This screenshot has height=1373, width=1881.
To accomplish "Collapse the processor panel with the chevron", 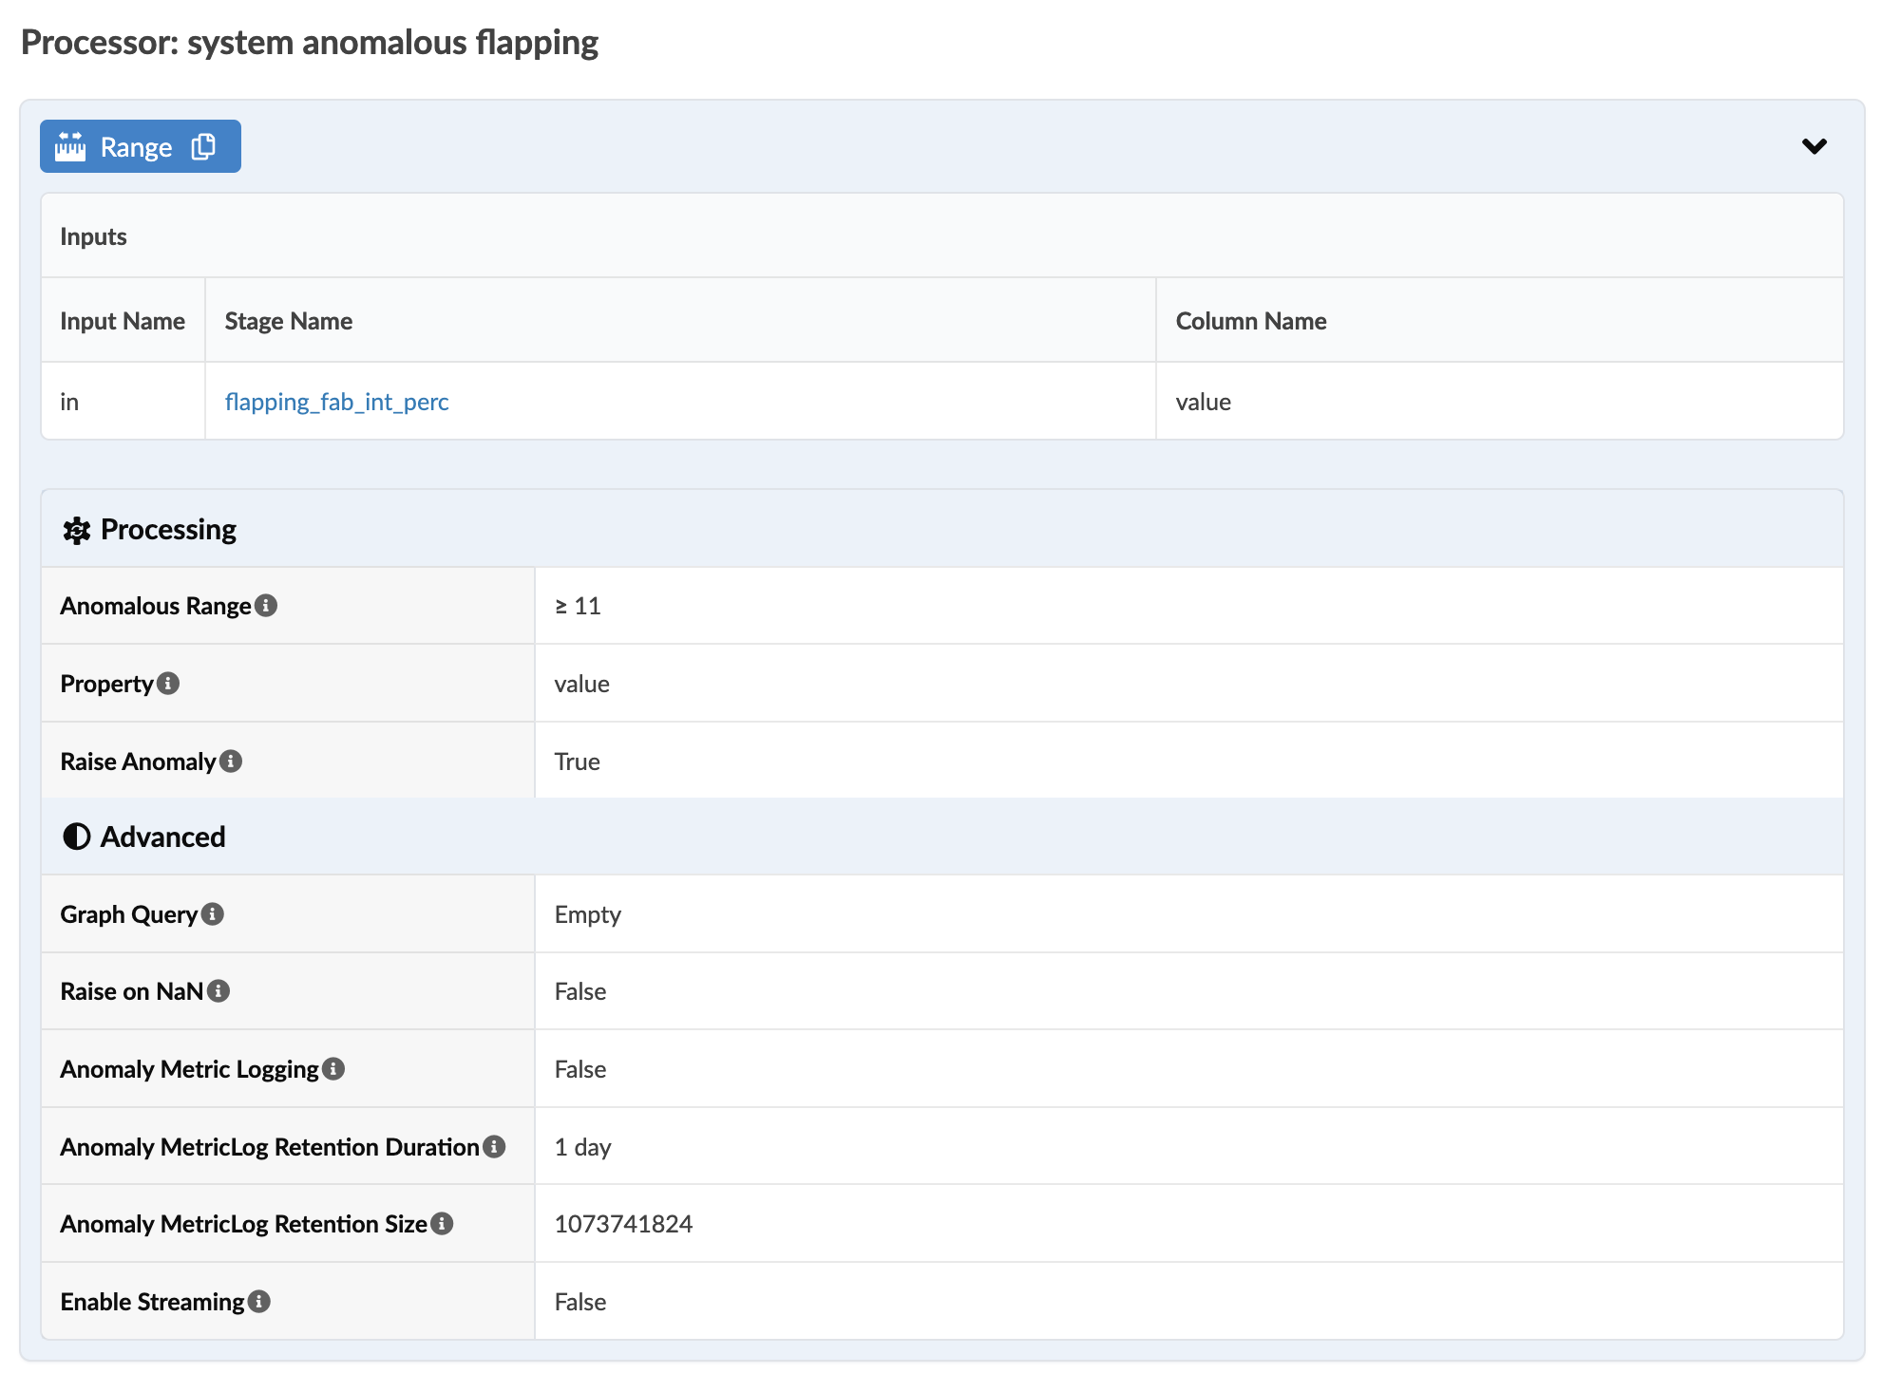I will [1814, 146].
